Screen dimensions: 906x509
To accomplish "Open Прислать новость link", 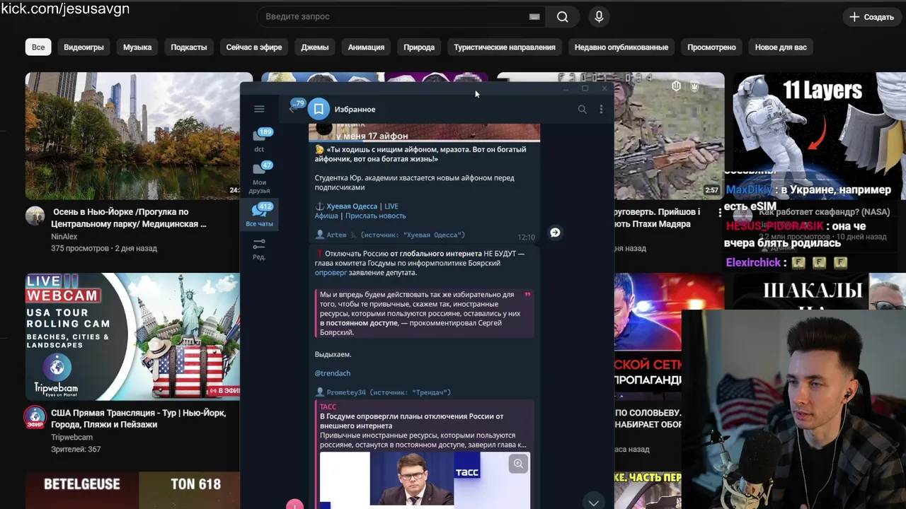I will (x=375, y=216).
